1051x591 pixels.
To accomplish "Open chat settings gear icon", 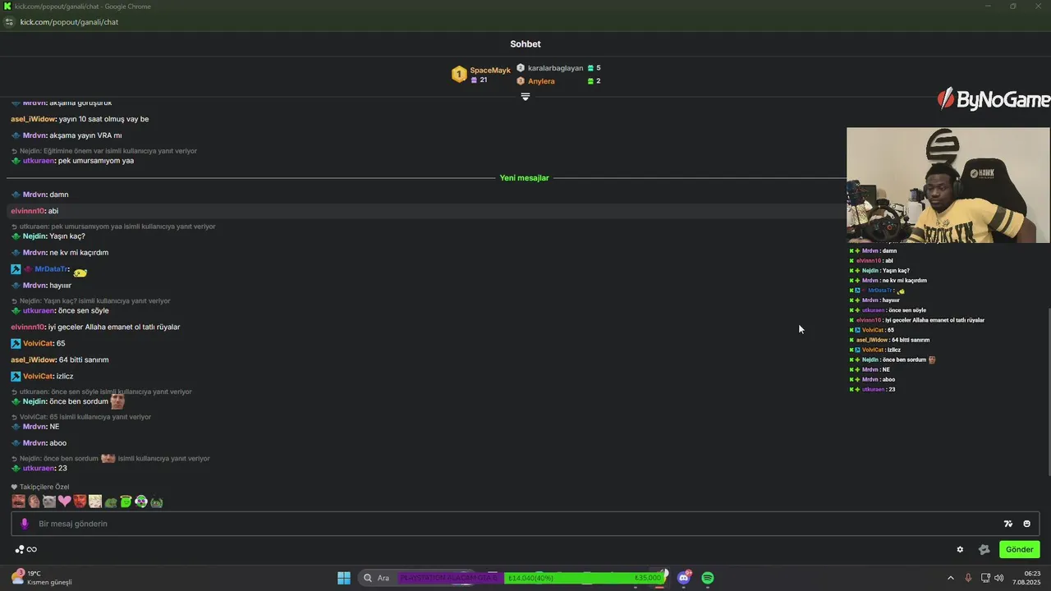I will 960,549.
